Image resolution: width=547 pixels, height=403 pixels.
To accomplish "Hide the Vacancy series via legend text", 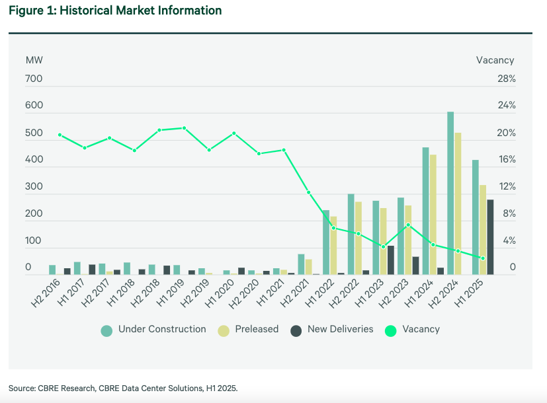I will pyautogui.click(x=421, y=329).
